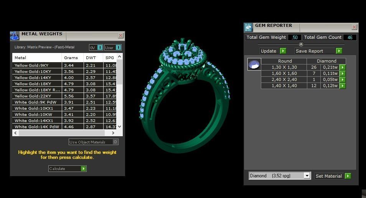Toggle Use Object Materials option
The height and width of the screenshot is (198, 366).
93,142
